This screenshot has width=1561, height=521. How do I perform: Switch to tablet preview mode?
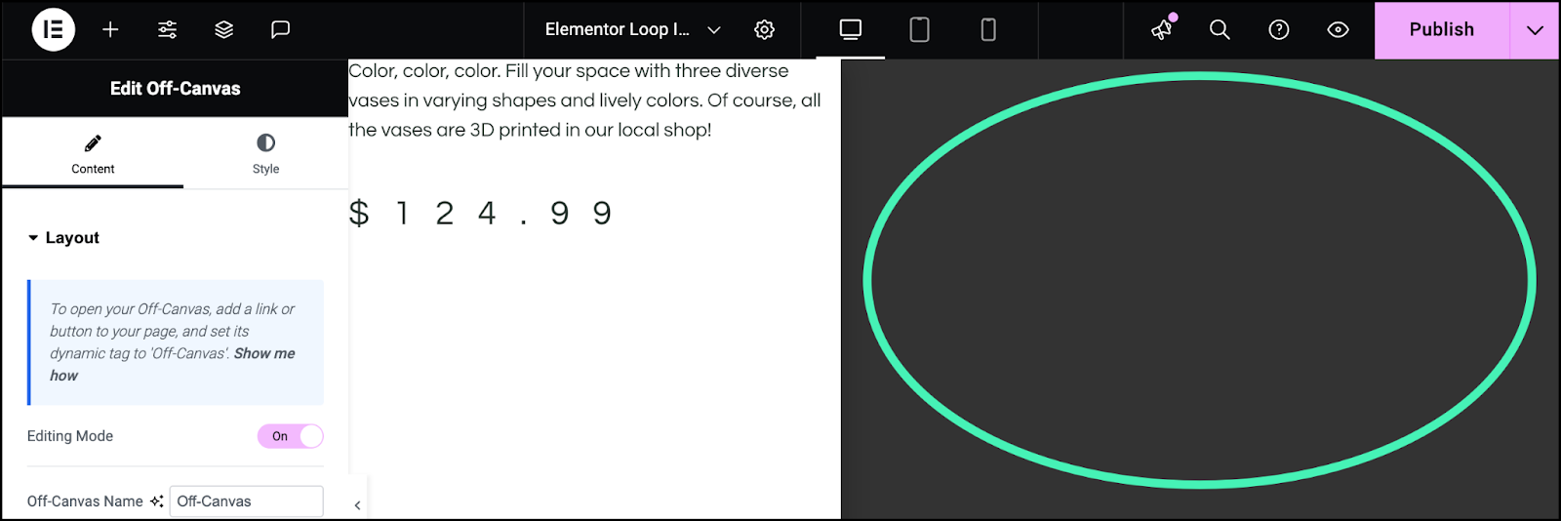point(919,29)
